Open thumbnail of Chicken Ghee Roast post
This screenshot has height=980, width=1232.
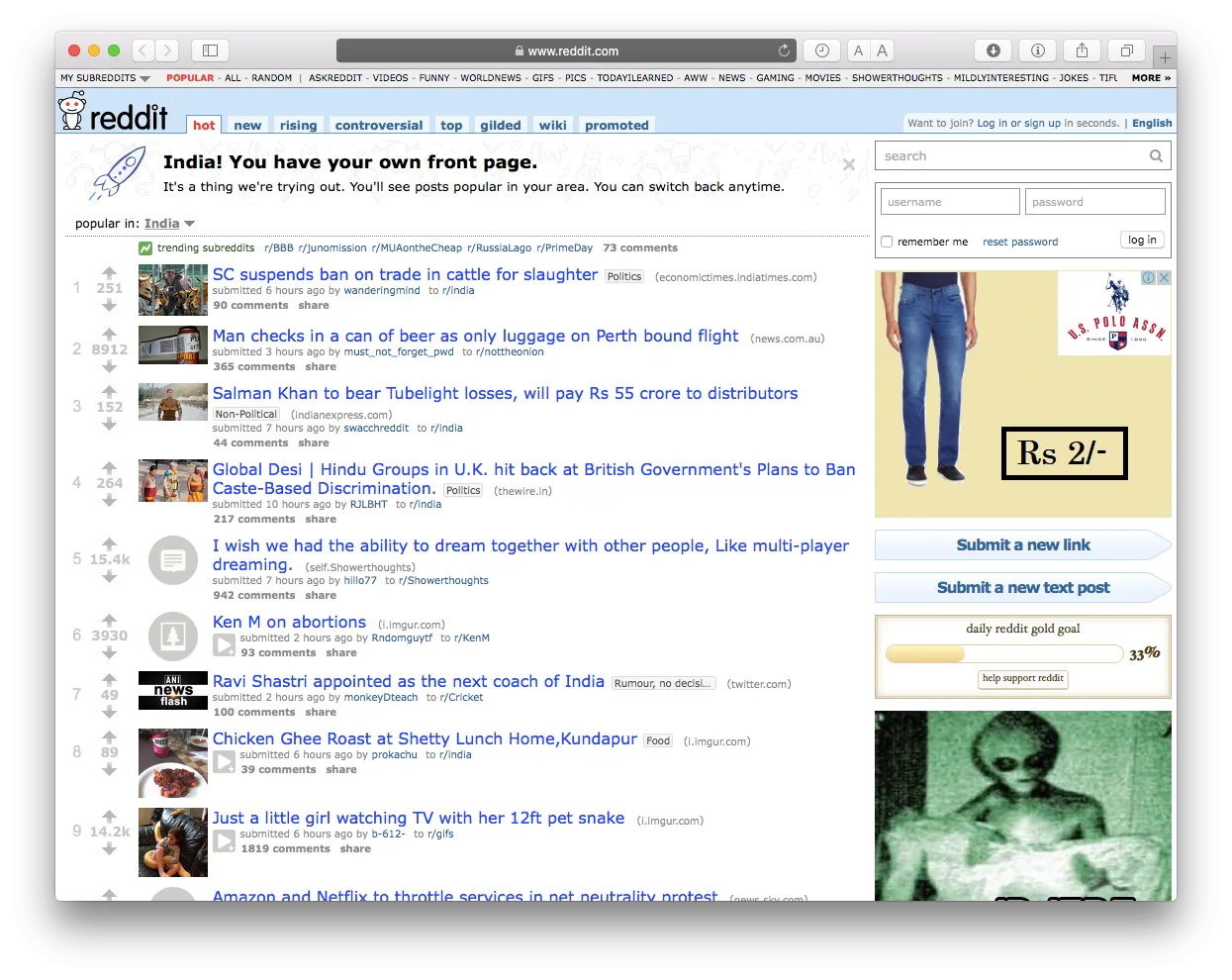point(173,763)
